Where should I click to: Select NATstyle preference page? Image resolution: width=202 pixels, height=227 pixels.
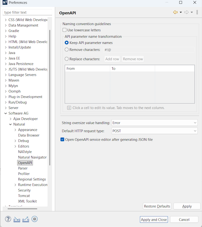(25, 152)
